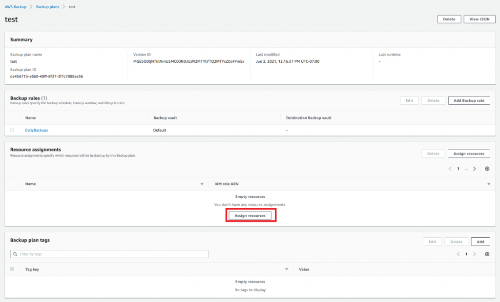Open the Name column filter dropdown
The image size is (500, 302).
[x=202, y=184]
